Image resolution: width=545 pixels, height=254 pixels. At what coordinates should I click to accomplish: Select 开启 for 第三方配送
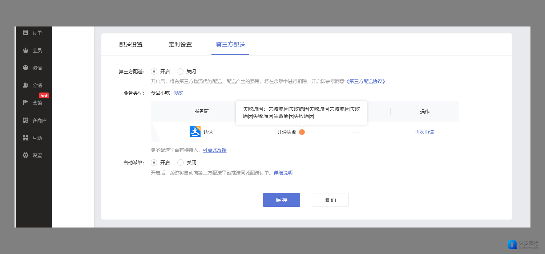tap(154, 71)
